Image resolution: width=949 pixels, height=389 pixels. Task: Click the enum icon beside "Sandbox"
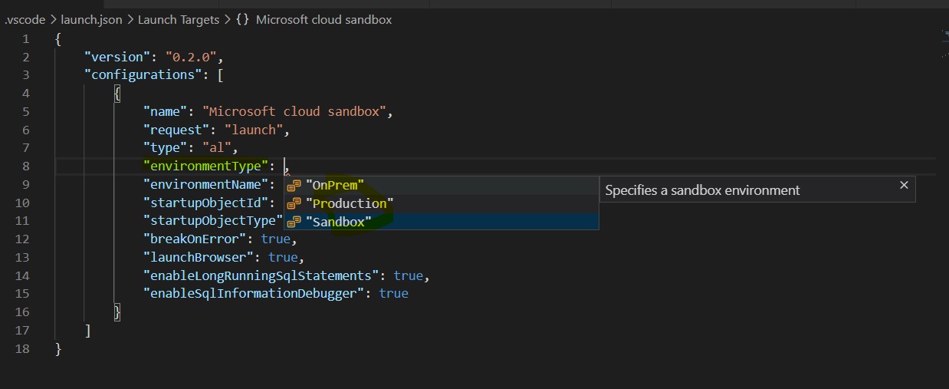coord(294,221)
